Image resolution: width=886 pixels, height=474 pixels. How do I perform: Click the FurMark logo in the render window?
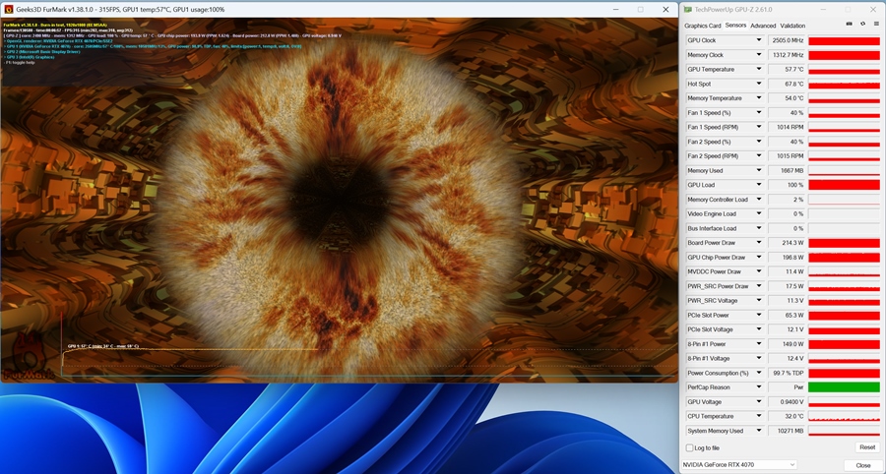coord(28,357)
